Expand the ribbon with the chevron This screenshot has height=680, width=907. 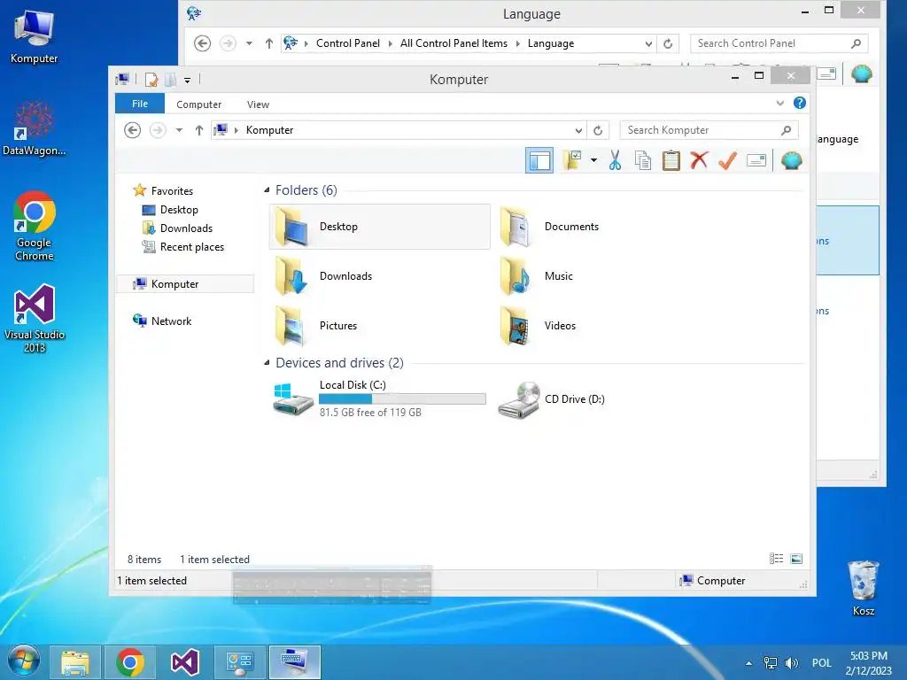779,103
